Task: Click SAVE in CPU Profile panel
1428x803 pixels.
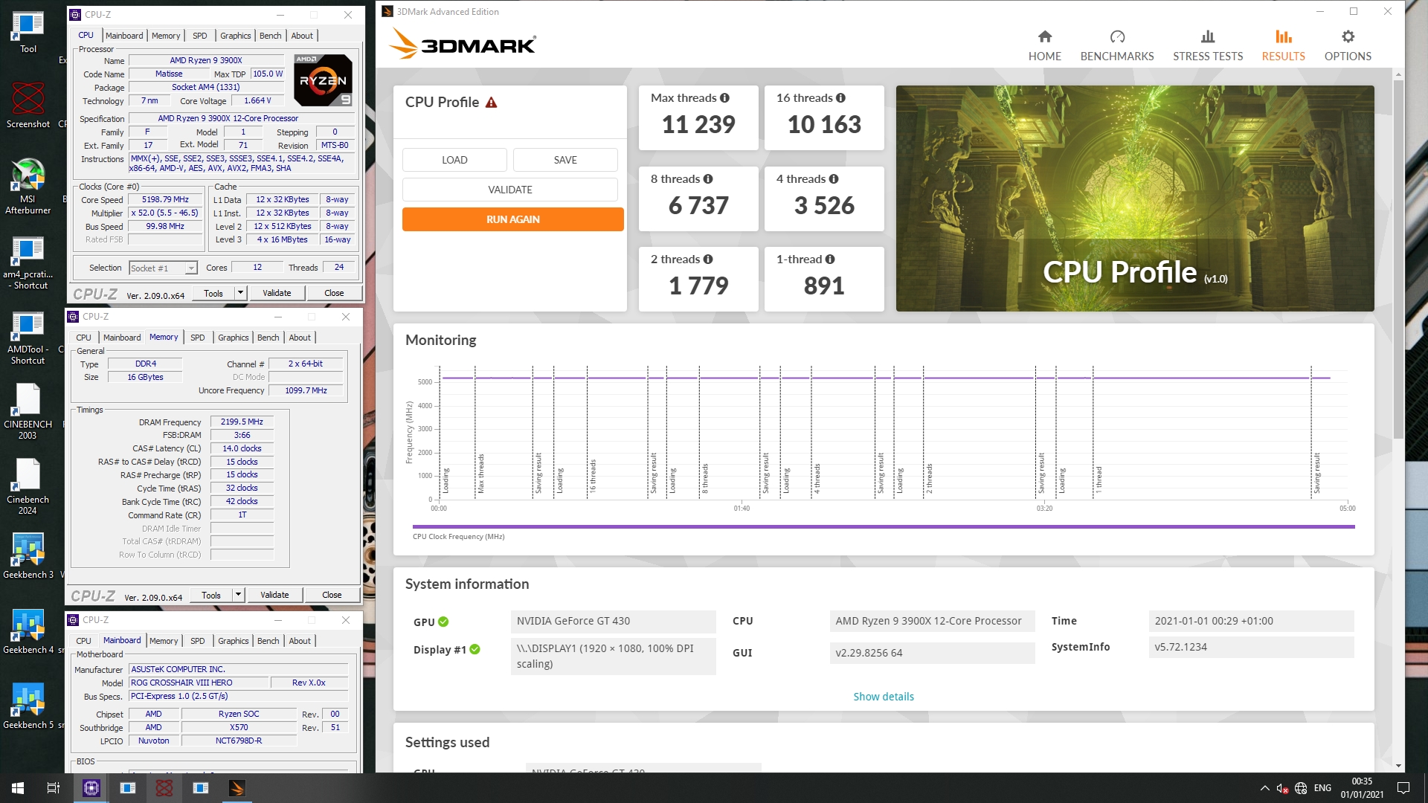Action: (565, 160)
